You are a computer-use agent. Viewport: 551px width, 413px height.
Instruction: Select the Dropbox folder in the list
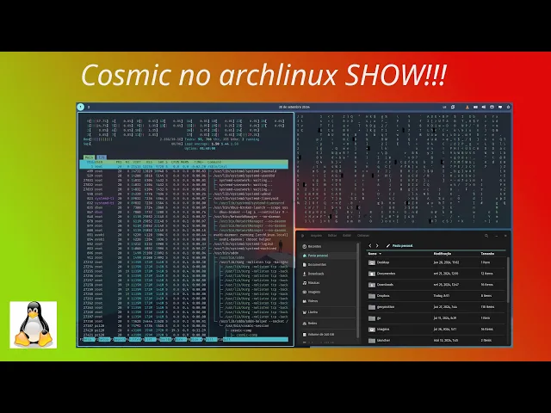pos(436,296)
